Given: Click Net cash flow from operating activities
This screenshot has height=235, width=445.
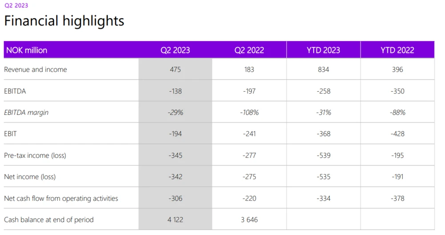Looking at the screenshot, I should pyautogui.click(x=61, y=198).
